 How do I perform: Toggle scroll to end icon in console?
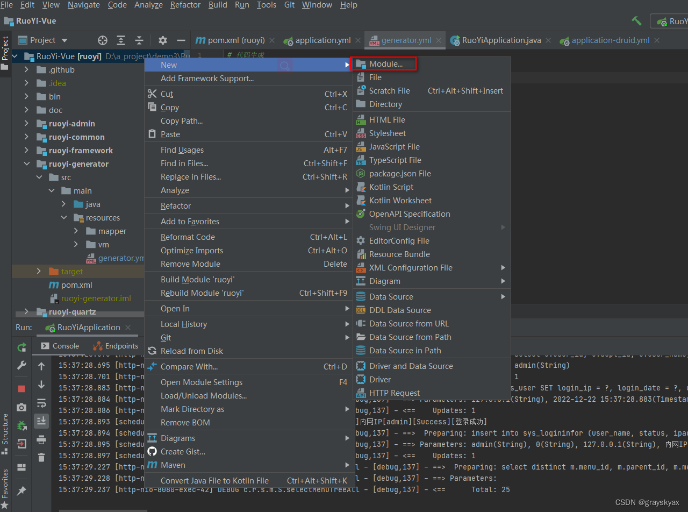41,421
